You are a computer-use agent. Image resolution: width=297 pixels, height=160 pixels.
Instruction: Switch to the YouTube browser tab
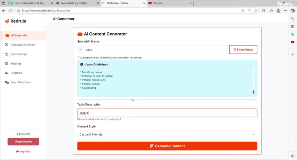pyautogui.click(x=170, y=3)
